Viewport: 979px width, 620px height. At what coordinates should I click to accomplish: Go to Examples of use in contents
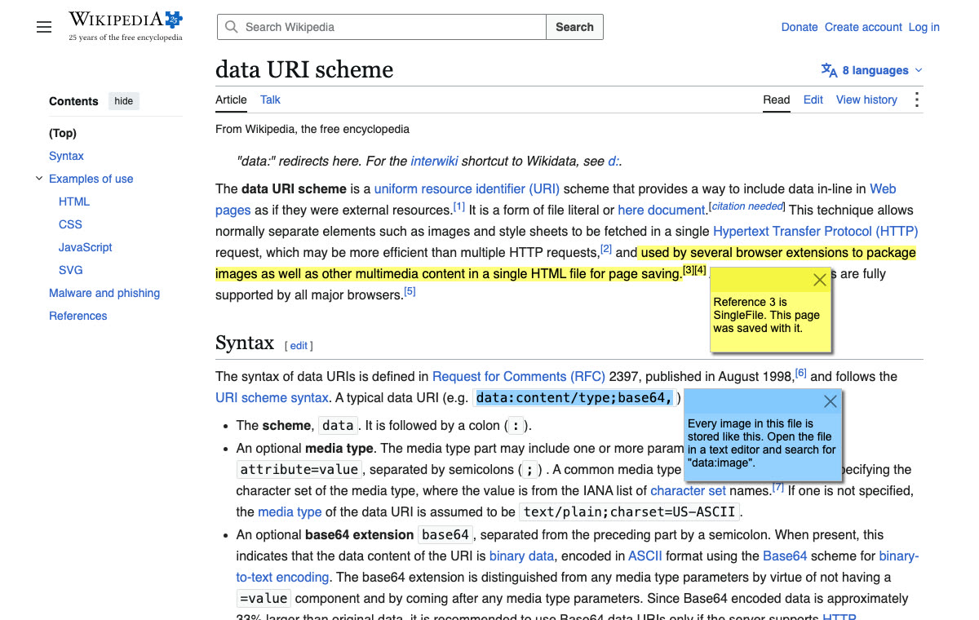click(x=91, y=179)
